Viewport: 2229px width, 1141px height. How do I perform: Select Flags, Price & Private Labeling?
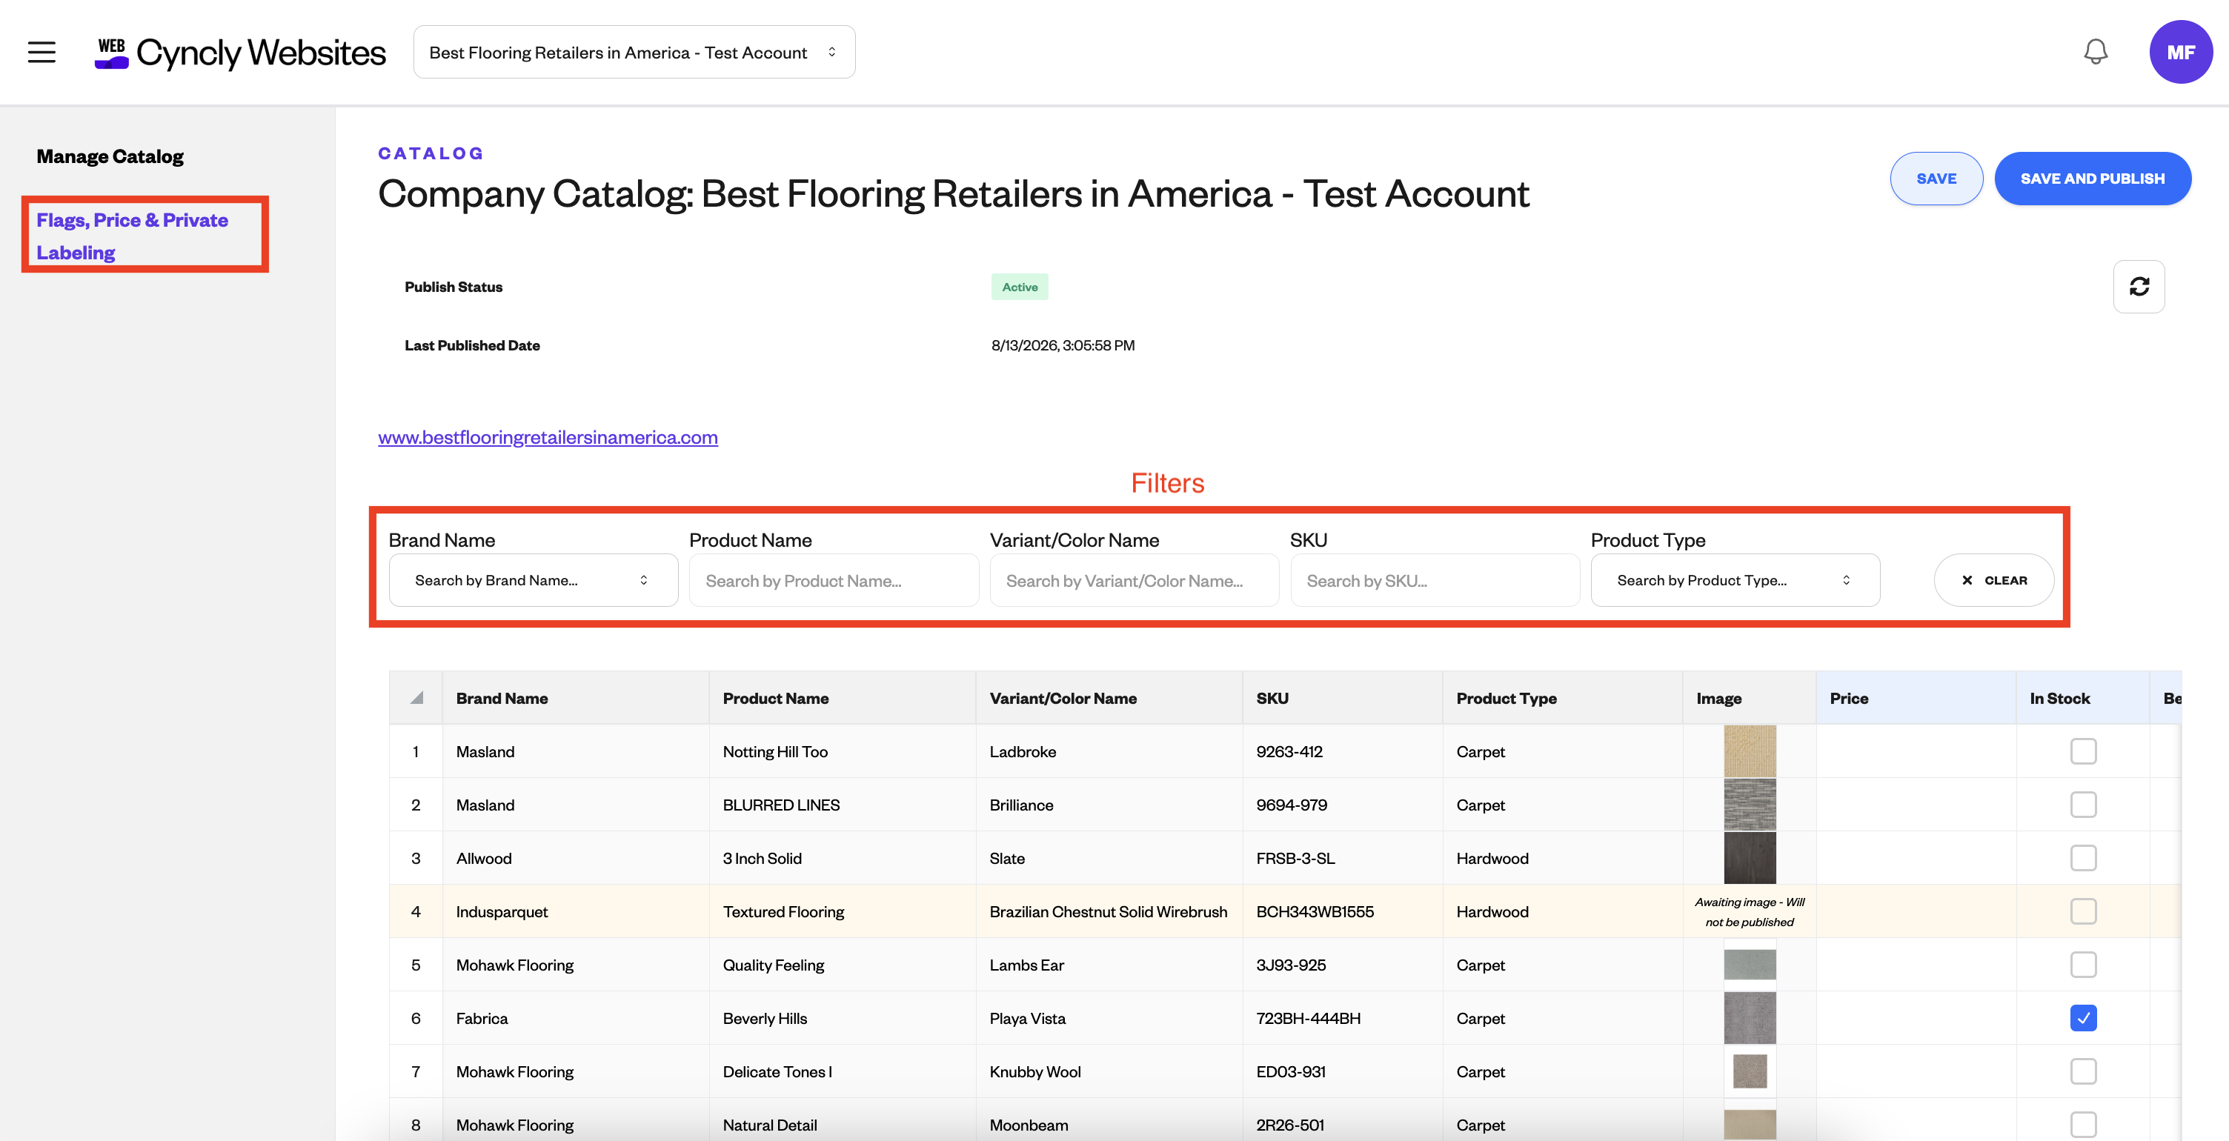click(133, 236)
